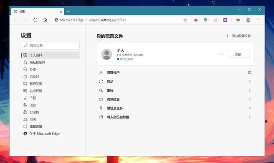Open 重置设置 section

point(50,127)
